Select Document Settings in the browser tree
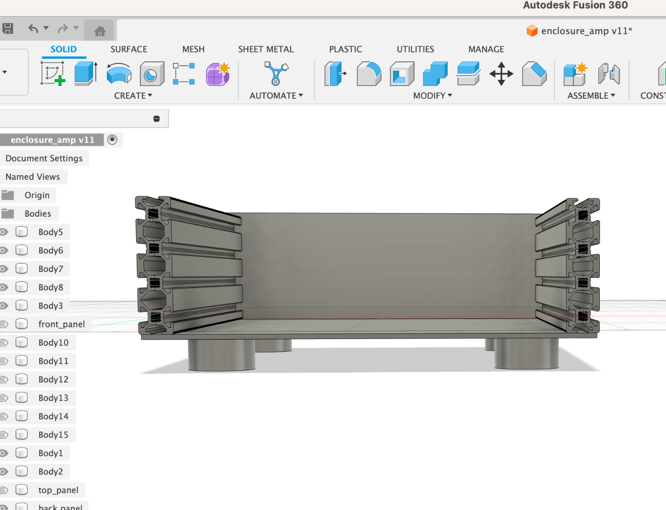The width and height of the screenshot is (666, 510). 44,158
